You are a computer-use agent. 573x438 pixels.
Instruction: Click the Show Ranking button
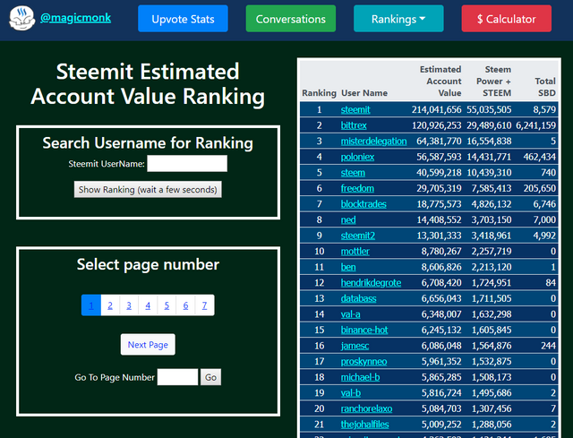[x=148, y=189]
